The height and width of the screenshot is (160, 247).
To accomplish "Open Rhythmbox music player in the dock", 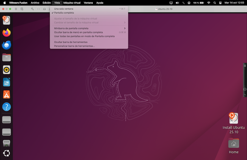I will coord(7,70).
